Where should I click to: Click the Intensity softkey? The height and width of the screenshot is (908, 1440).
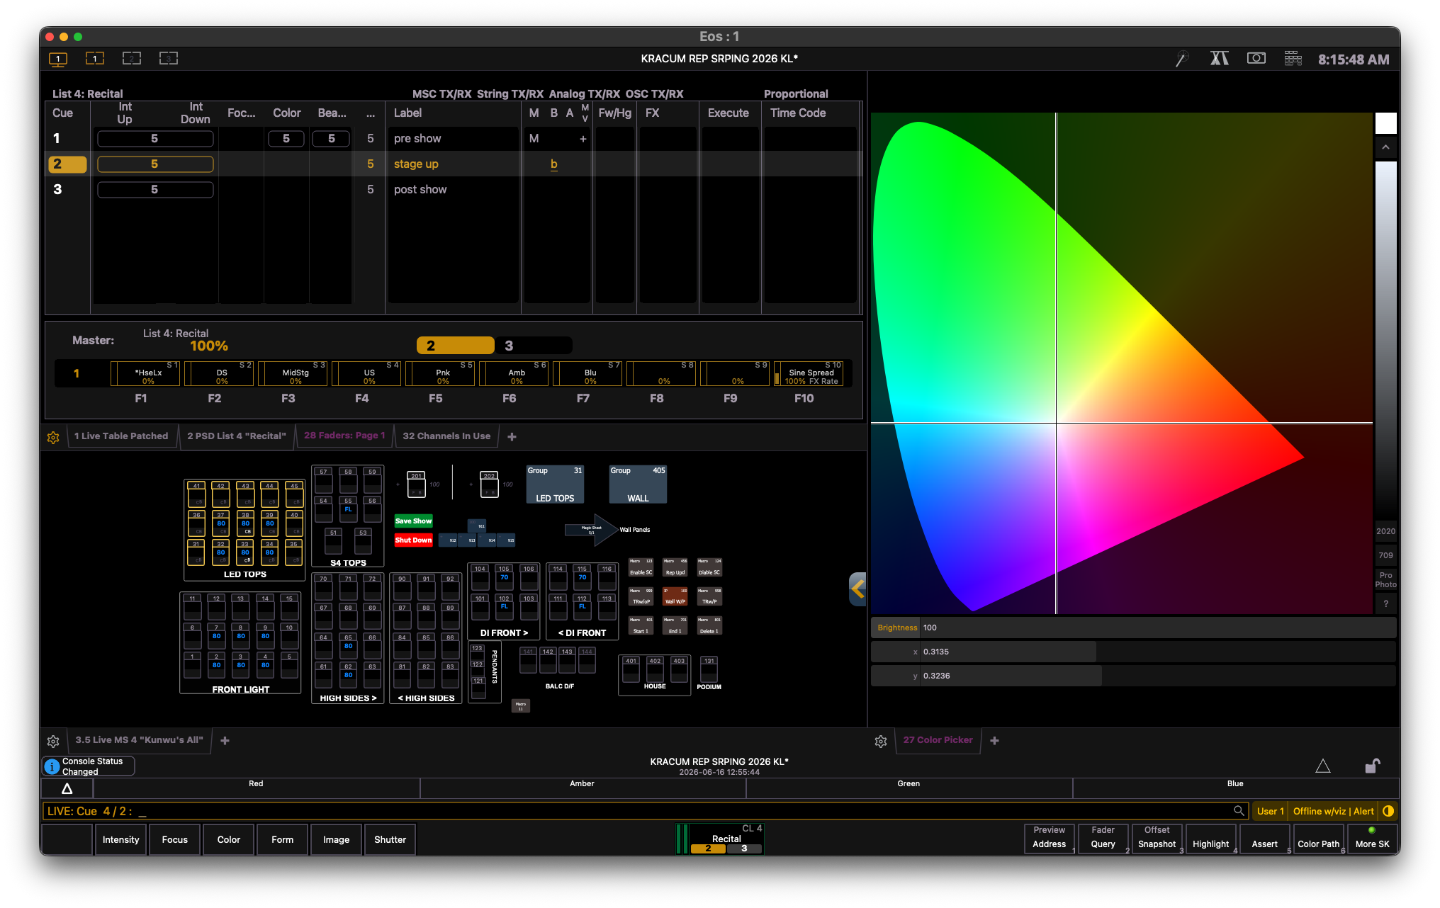(120, 839)
